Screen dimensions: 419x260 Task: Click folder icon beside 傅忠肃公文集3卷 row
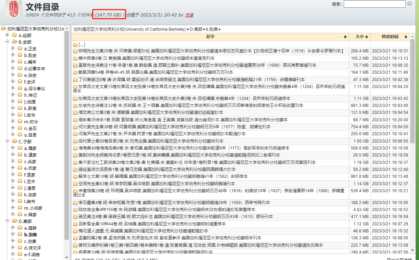click(x=75, y=113)
